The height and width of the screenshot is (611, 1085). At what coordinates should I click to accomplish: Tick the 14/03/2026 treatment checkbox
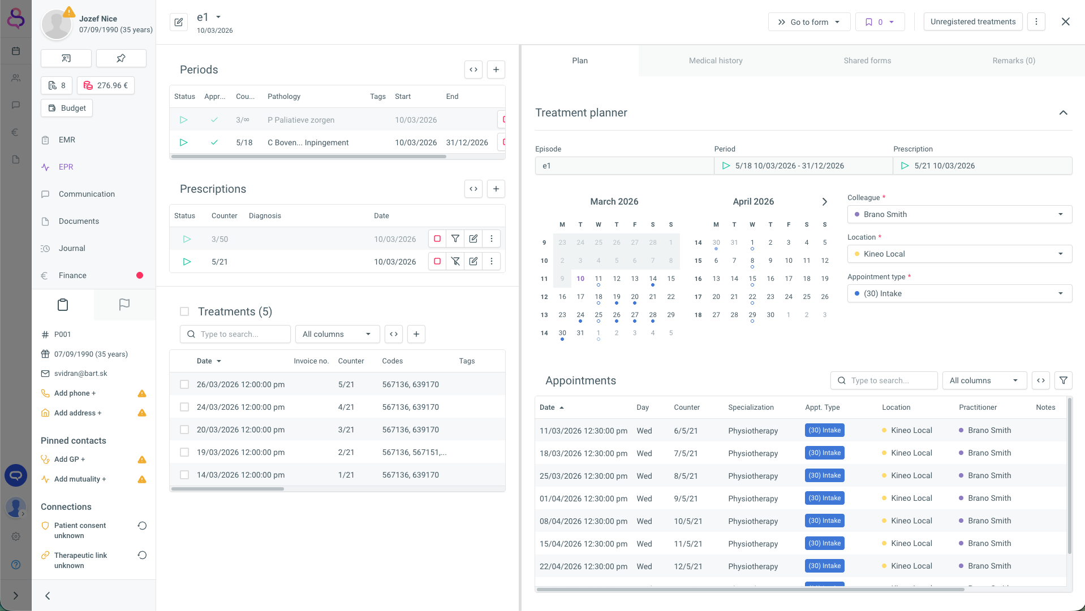coord(184,475)
